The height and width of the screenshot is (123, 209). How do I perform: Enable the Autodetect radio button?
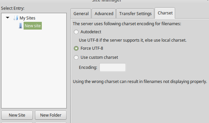point(76,32)
